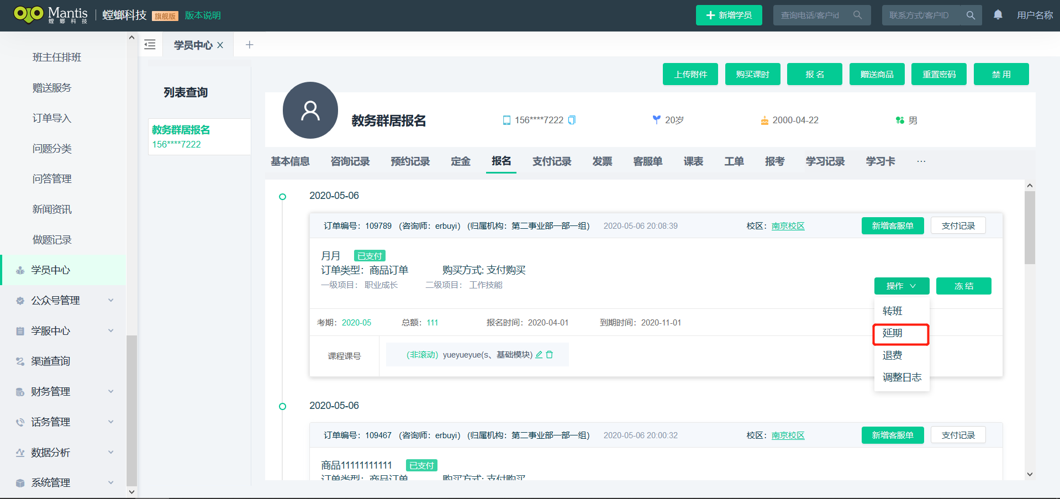The width and height of the screenshot is (1060, 499).
Task: Open the notification bell
Action: [x=998, y=15]
